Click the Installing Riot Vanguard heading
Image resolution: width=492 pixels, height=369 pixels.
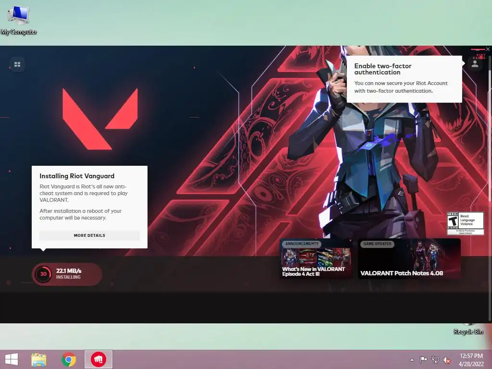coord(77,176)
